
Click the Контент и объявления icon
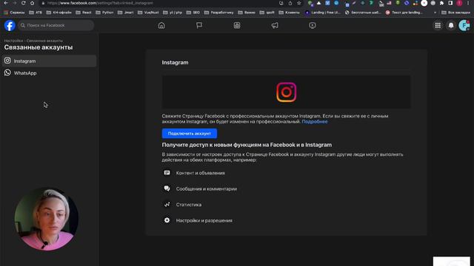(167, 173)
